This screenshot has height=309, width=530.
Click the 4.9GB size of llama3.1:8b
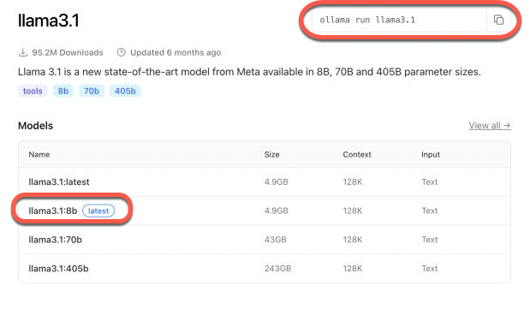click(277, 211)
